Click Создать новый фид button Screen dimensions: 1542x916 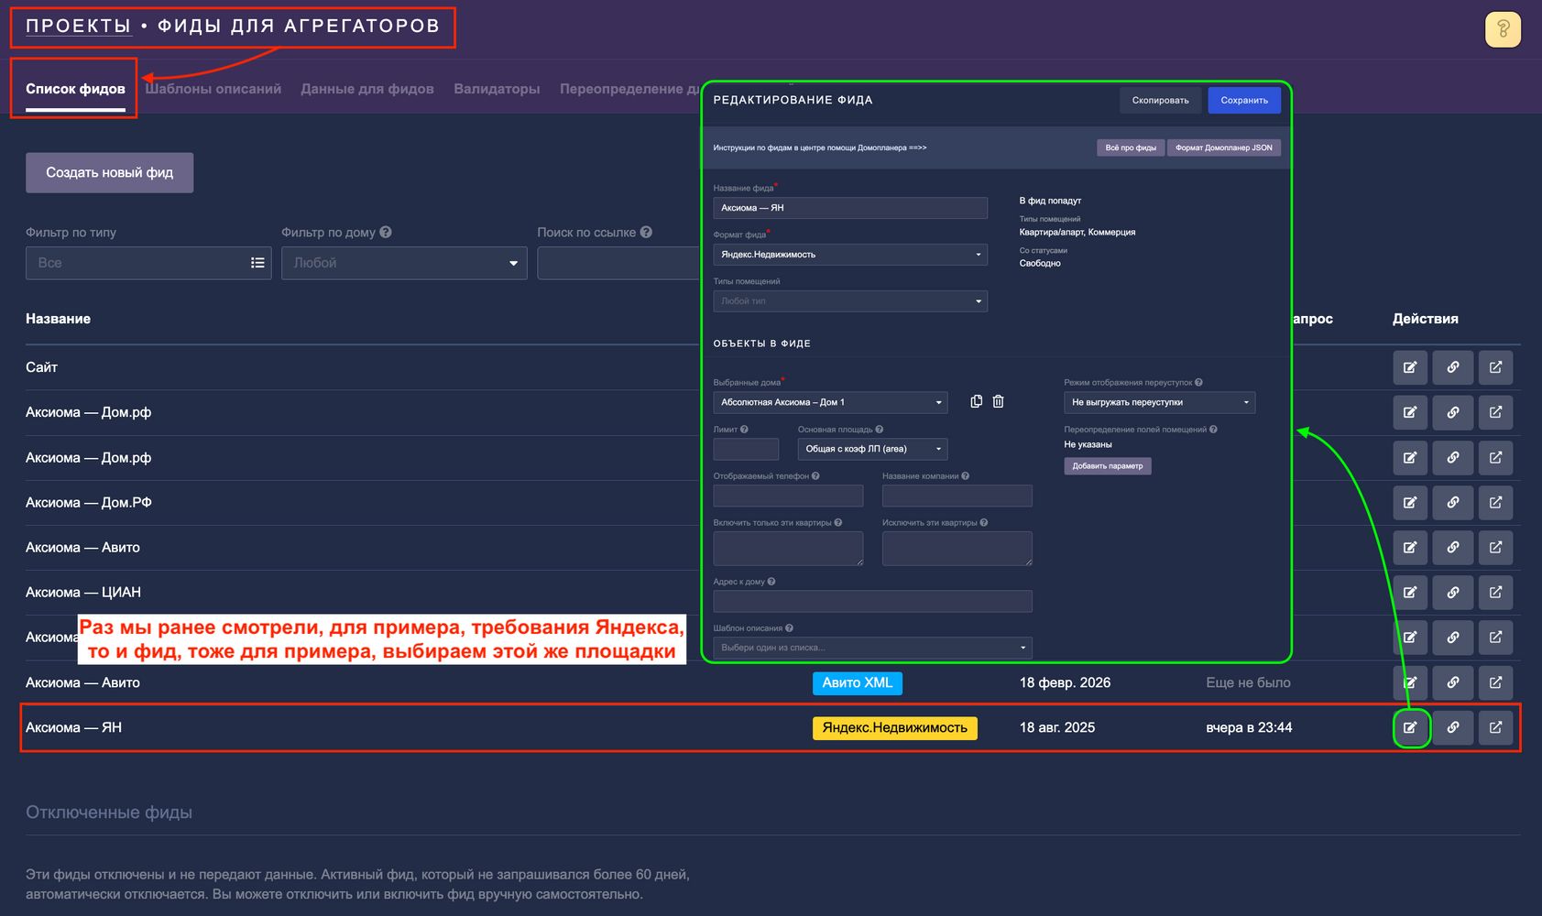pos(109,172)
